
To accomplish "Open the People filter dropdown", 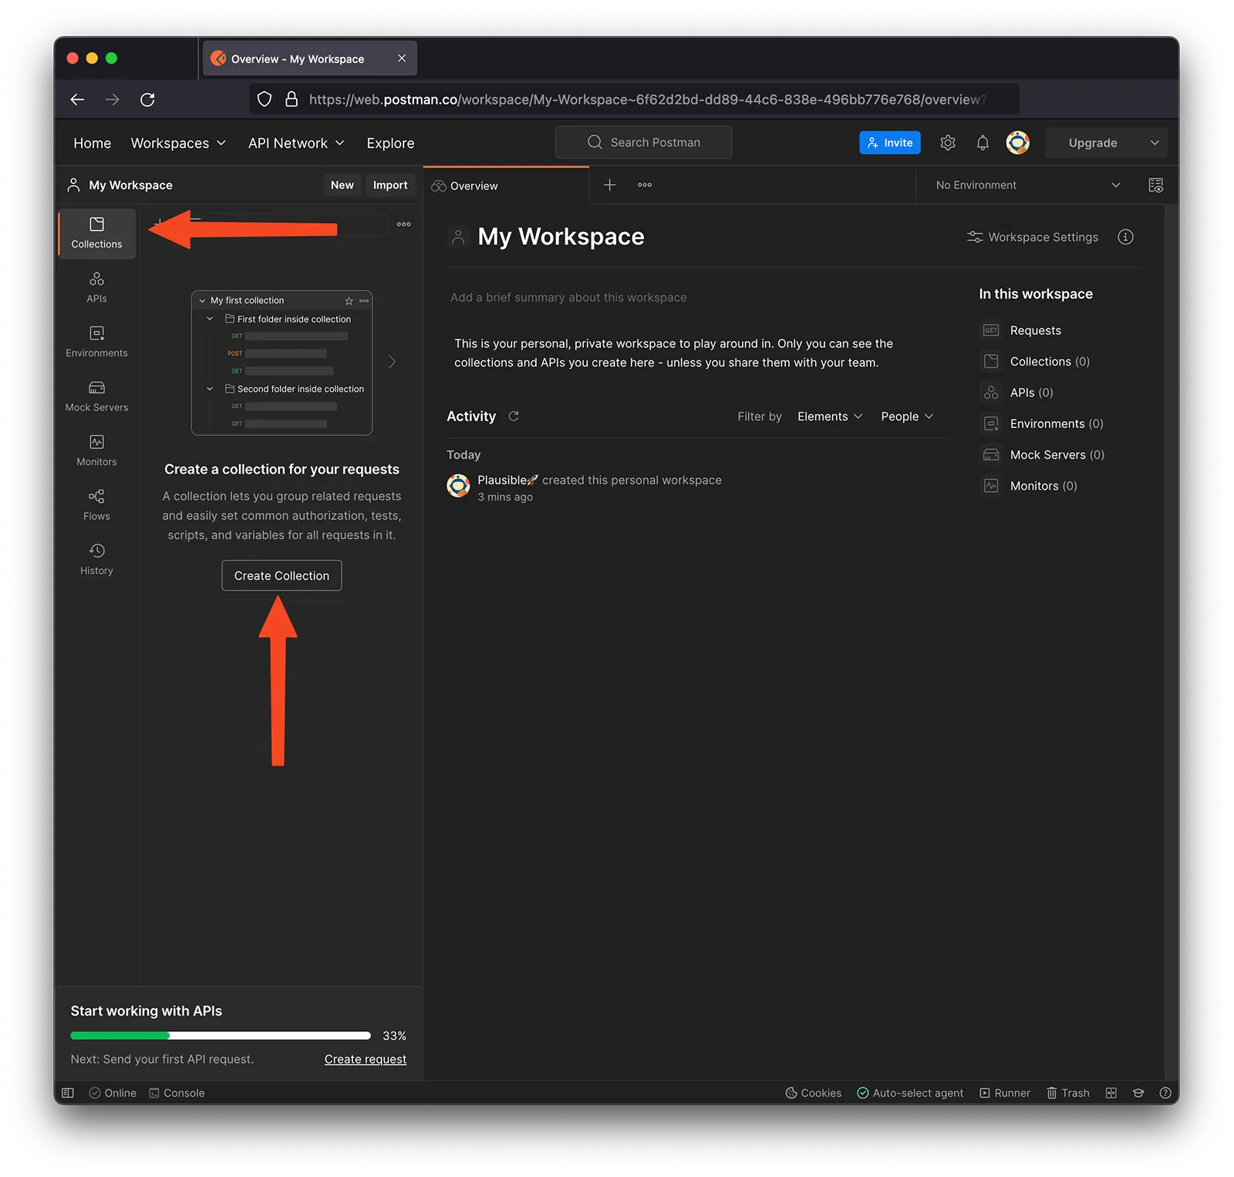I will pos(907,417).
